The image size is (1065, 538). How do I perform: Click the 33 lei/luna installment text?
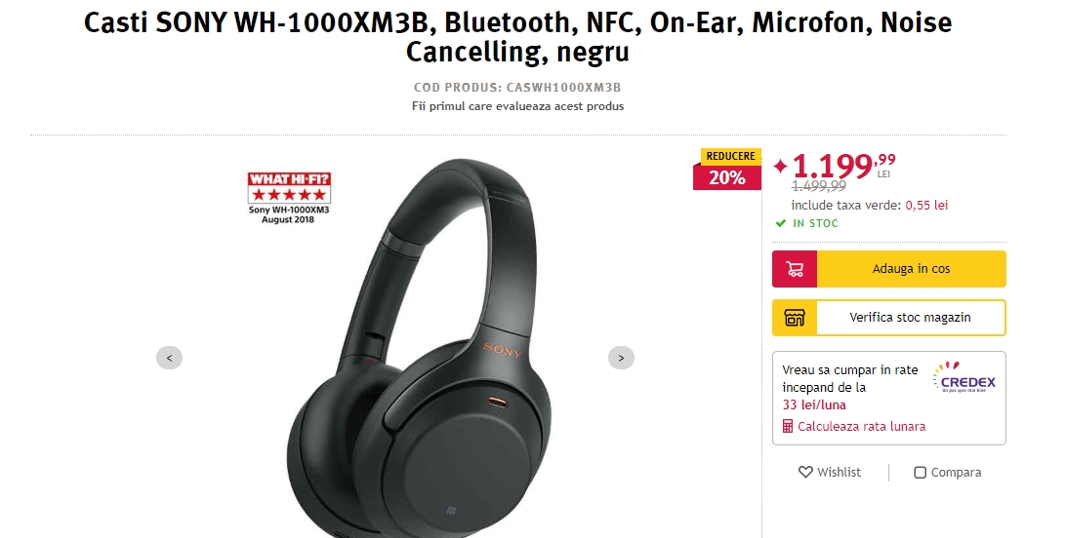(814, 405)
